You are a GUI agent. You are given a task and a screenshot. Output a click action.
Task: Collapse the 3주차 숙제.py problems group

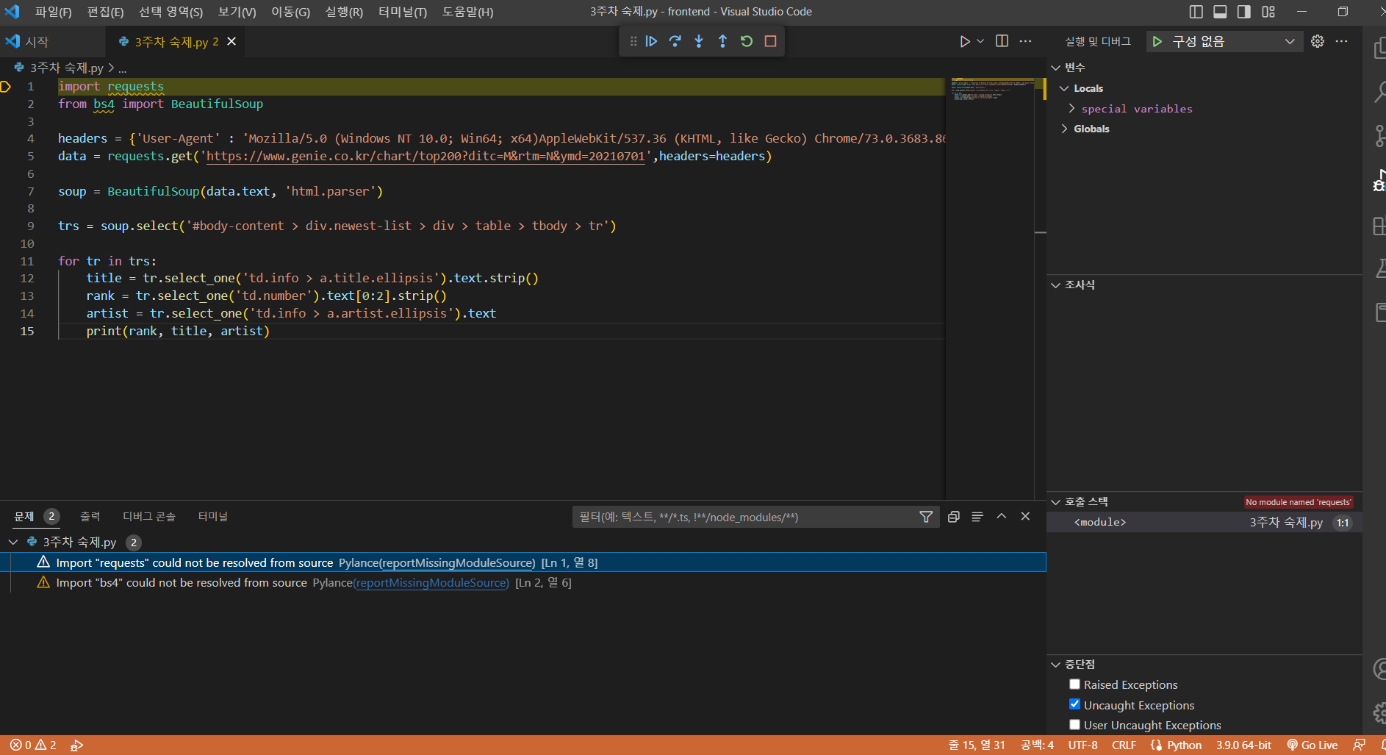pyautogui.click(x=13, y=543)
